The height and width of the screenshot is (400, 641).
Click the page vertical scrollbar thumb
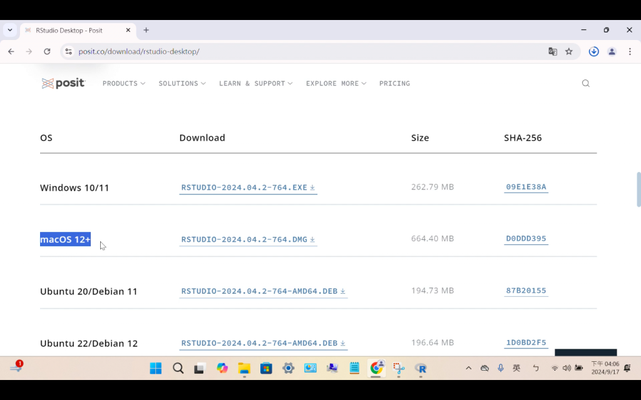(x=638, y=189)
